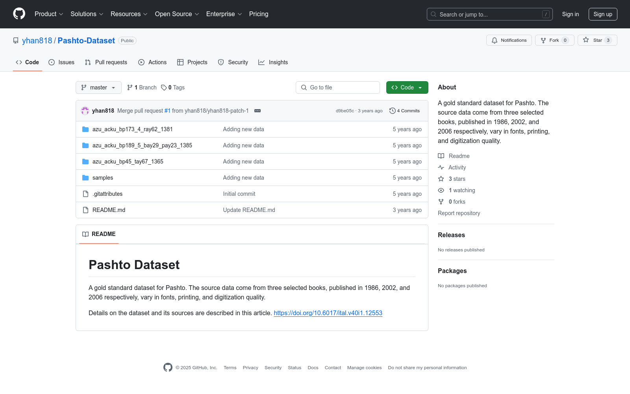Star the Pashto-Dataset repository
The height and width of the screenshot is (394, 630).
coord(597,40)
